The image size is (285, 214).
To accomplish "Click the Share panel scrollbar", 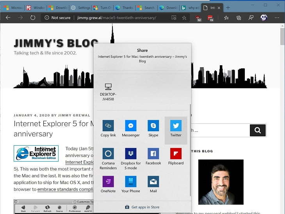I will pyautogui.click(x=190, y=150).
